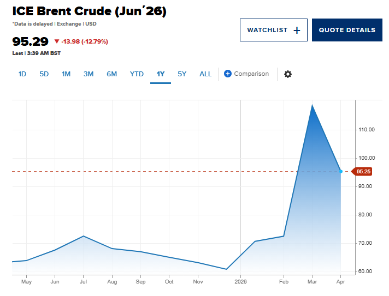Click the ICE Brent Crude (Jun'26) title
389x296 pixels.
pos(89,11)
